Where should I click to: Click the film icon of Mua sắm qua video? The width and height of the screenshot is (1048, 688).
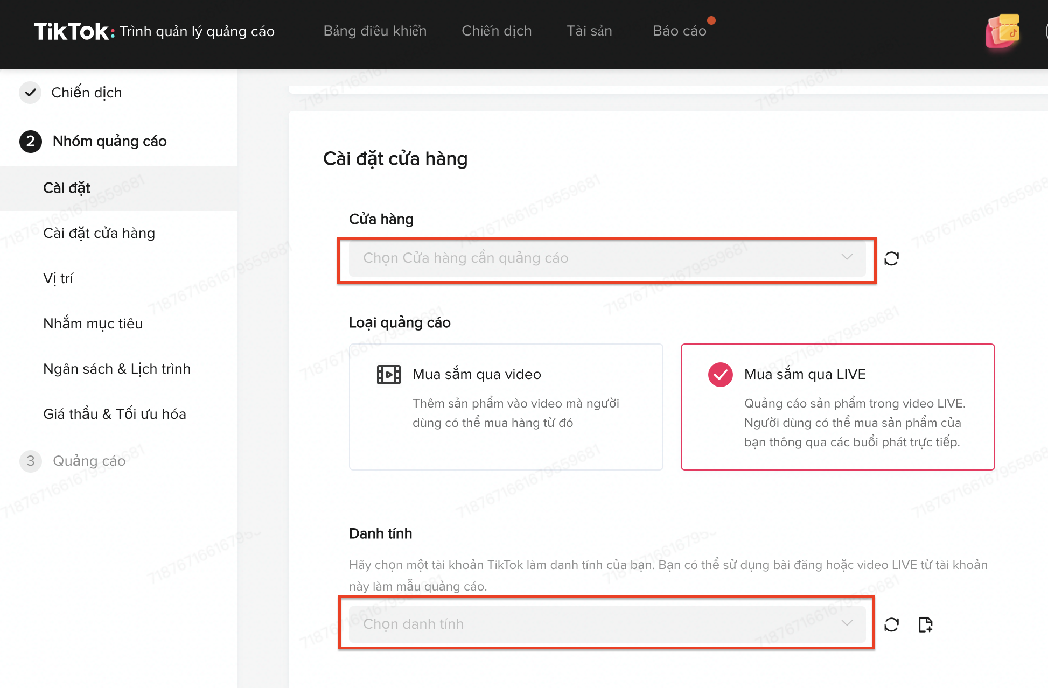click(x=388, y=374)
